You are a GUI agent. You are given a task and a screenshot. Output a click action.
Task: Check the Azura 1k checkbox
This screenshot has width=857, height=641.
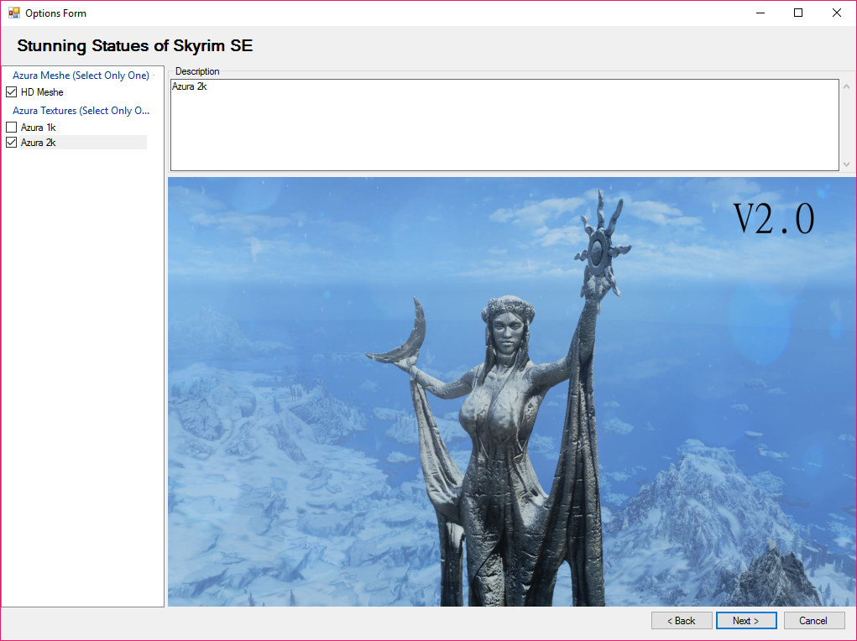coord(12,128)
